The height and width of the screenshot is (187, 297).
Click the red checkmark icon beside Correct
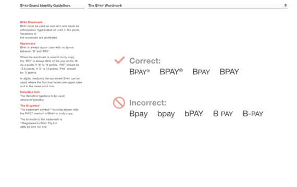[x=120, y=60]
